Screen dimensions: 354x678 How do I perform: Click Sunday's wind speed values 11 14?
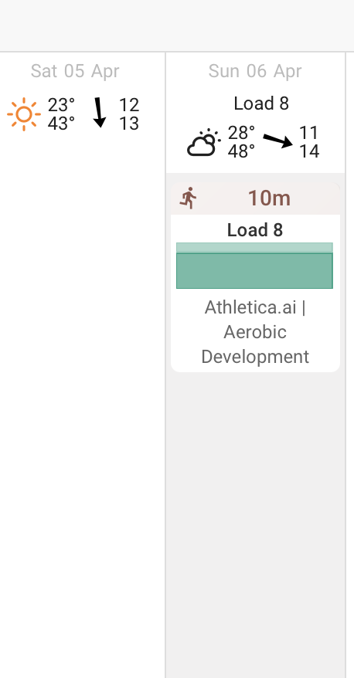click(x=309, y=142)
